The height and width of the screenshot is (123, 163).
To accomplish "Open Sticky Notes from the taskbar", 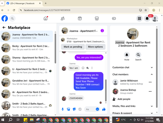I will point(25,120).
